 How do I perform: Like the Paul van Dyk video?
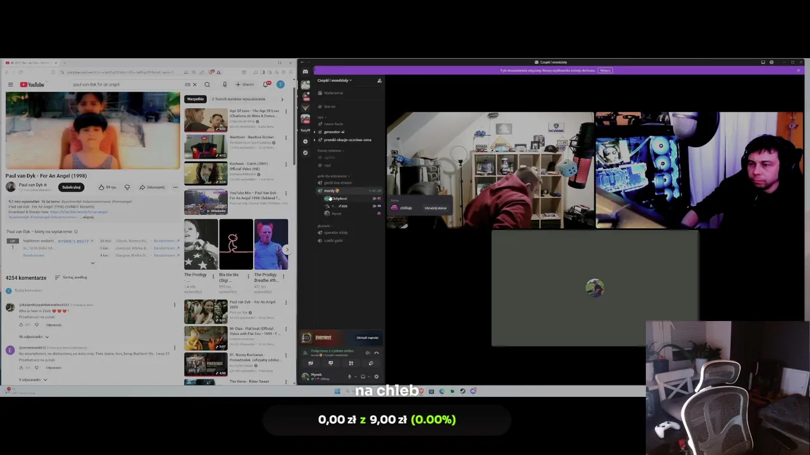pyautogui.click(x=108, y=187)
